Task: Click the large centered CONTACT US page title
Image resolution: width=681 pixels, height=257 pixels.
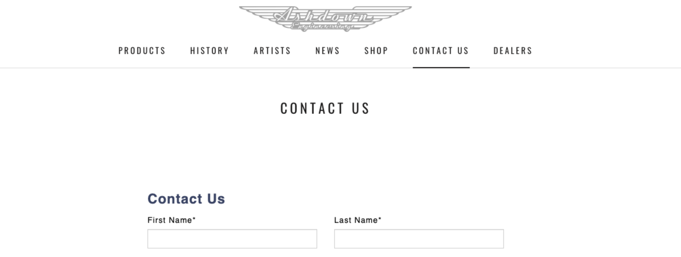Action: pos(325,108)
